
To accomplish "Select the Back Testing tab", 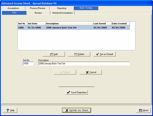I will pos(86,8).
